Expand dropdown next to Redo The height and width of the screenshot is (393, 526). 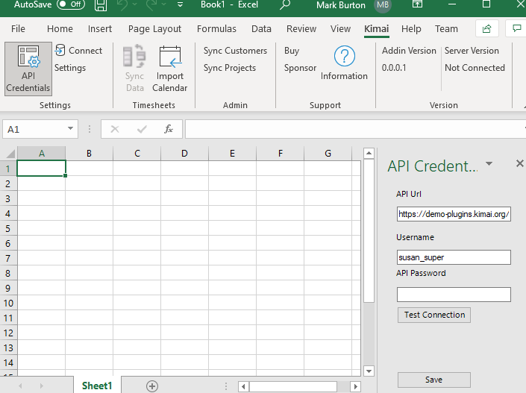point(164,4)
